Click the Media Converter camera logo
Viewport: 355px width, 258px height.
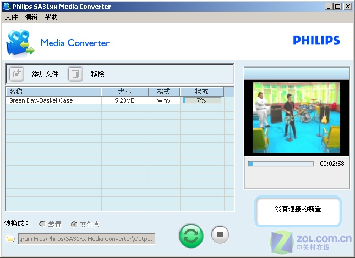click(x=20, y=42)
